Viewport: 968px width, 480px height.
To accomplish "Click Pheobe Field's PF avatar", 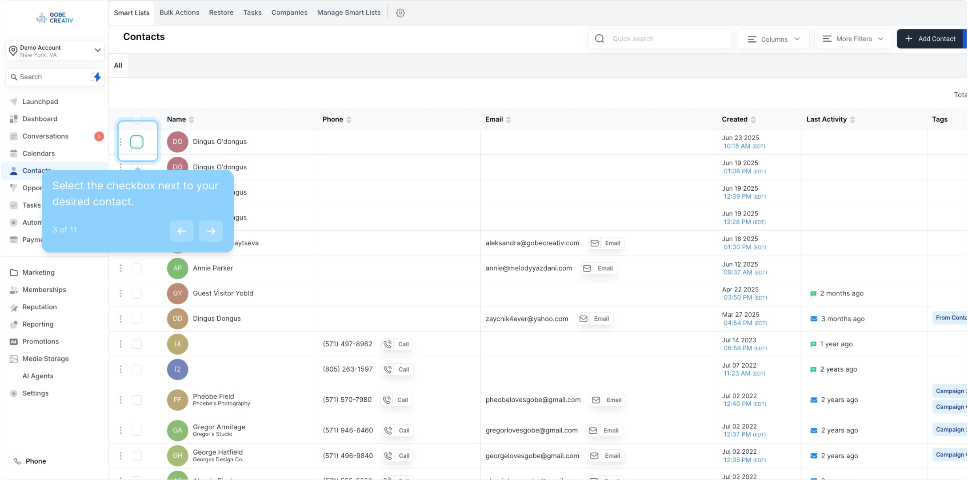I will point(177,400).
